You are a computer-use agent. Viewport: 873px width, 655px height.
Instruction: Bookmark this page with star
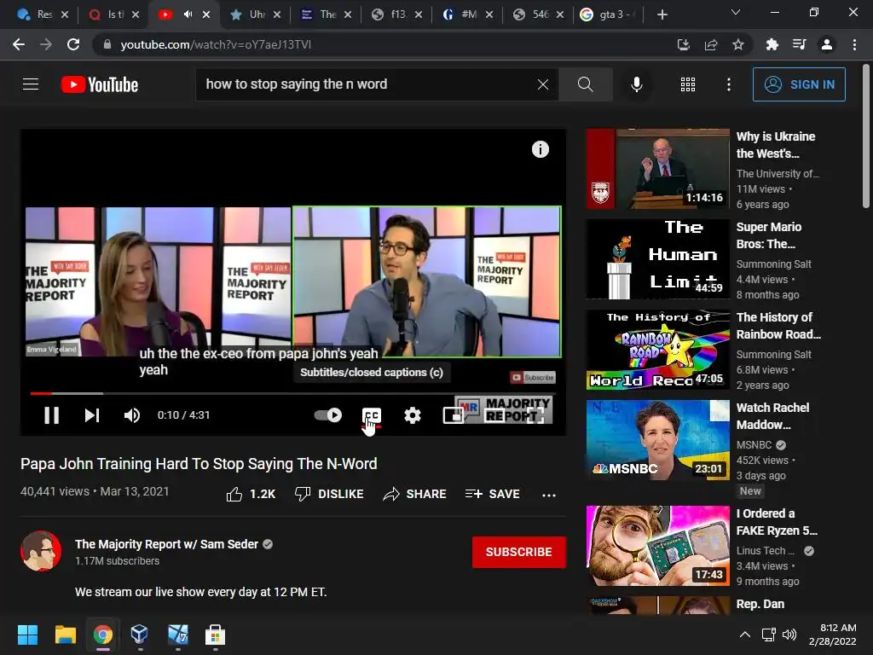point(738,44)
